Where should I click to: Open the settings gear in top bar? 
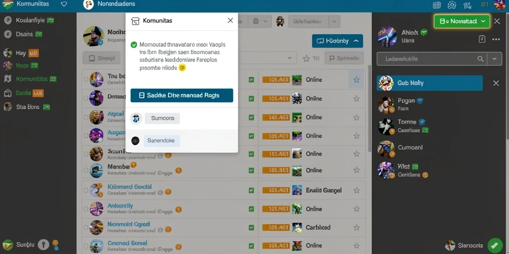click(451, 5)
